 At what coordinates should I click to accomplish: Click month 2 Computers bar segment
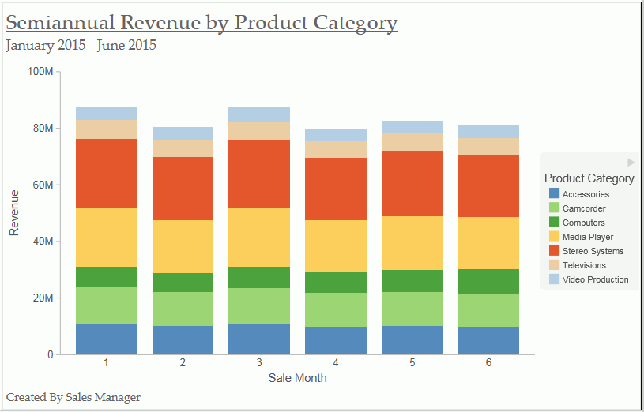point(183,283)
